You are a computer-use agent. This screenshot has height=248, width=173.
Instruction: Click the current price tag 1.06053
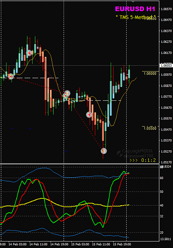(x=166, y=65)
